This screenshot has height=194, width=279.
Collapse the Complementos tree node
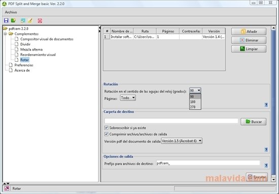coord(6,34)
